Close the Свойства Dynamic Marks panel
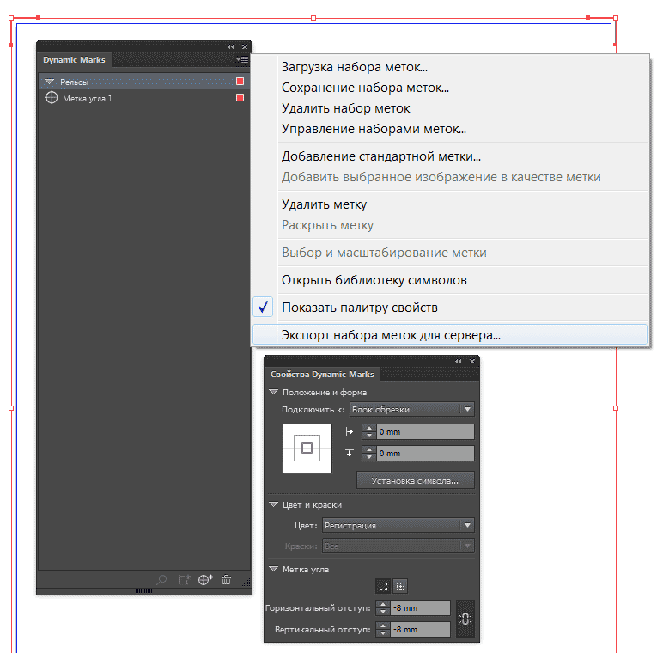Image resolution: width=663 pixels, height=653 pixels. 472,361
